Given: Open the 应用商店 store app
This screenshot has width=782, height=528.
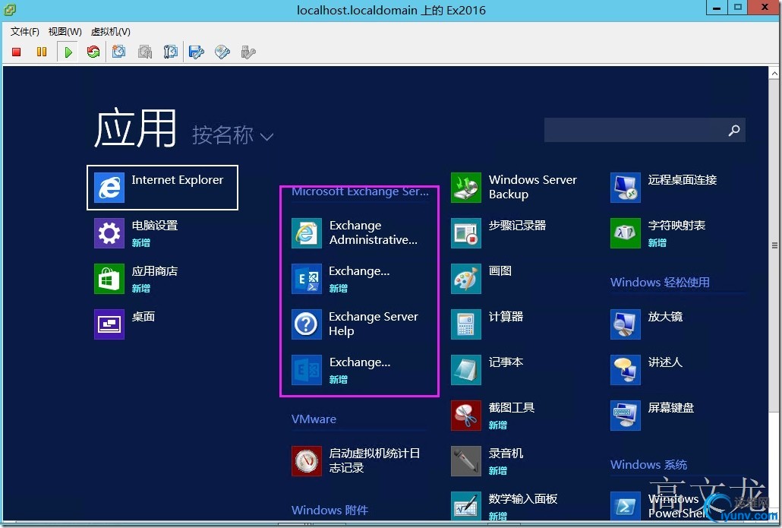Looking at the screenshot, I should point(136,279).
